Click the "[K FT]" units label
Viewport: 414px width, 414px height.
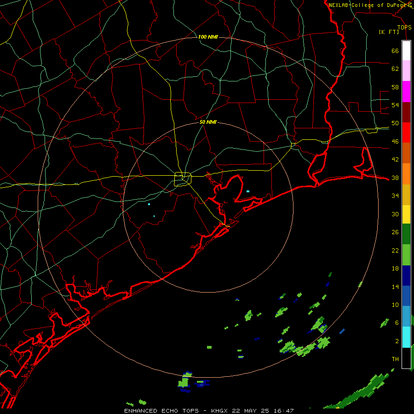tap(389, 32)
